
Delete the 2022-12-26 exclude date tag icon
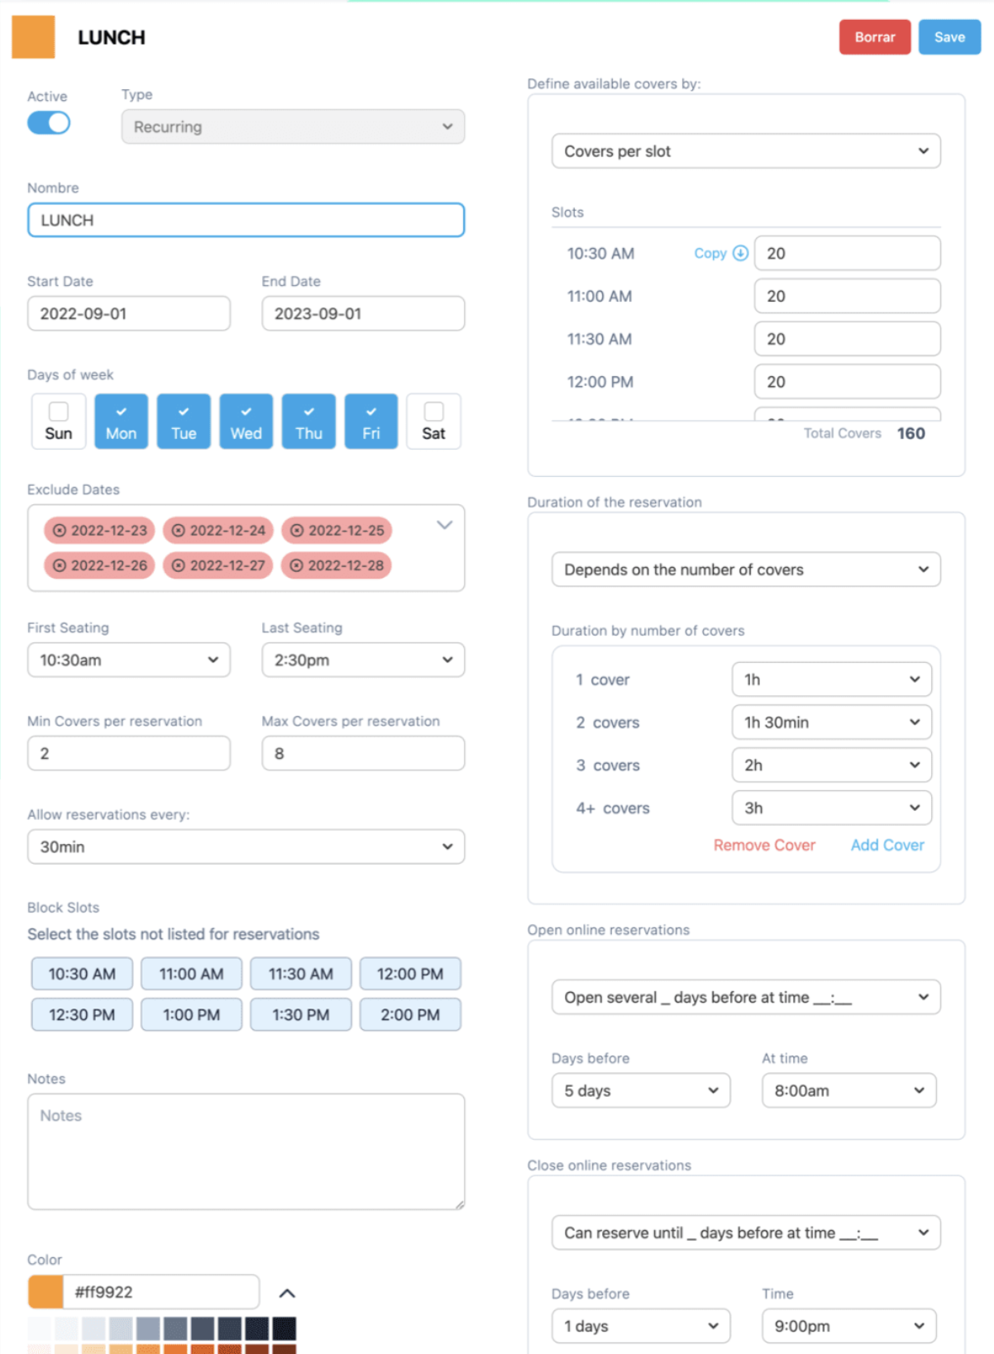(60, 565)
